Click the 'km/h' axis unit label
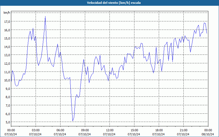The height and width of the screenshot is (137, 219). coord(7,13)
